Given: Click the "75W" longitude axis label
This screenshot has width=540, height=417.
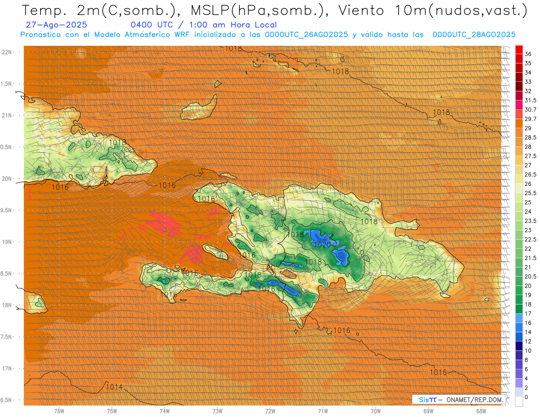Looking at the screenshot, I should 112,411.
